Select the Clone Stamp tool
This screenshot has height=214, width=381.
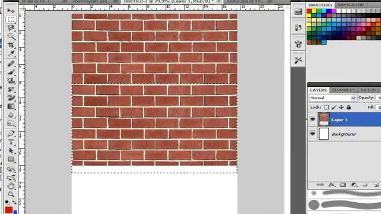(11, 81)
